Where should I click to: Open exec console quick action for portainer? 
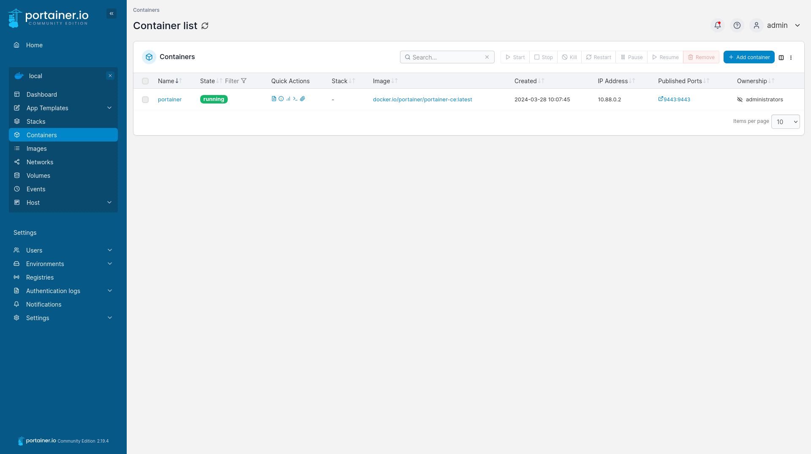(x=295, y=99)
